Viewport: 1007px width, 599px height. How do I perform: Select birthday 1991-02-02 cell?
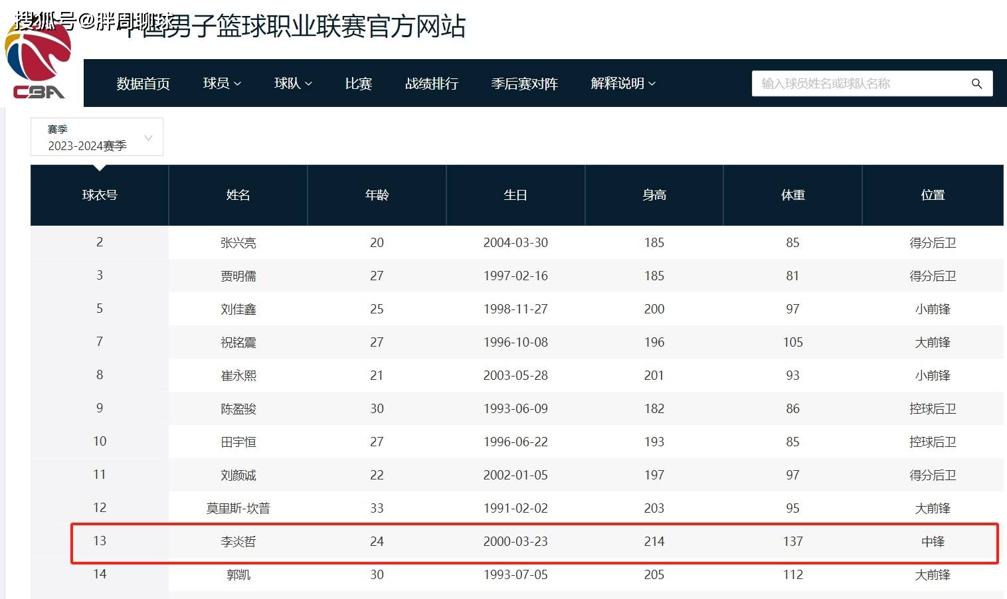tap(515, 509)
